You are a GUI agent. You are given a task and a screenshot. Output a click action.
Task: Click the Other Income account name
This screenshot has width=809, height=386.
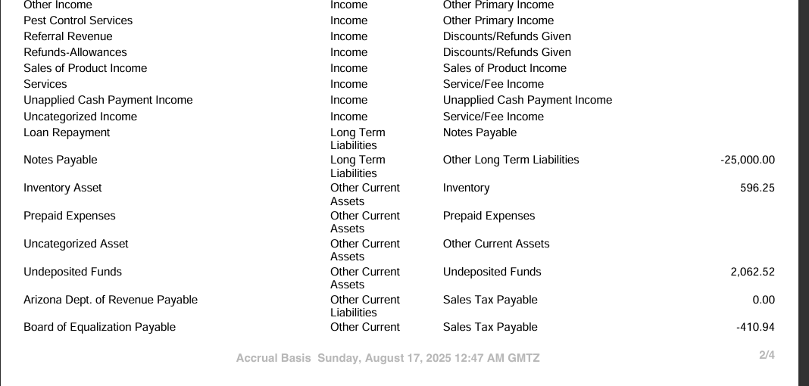(x=58, y=5)
